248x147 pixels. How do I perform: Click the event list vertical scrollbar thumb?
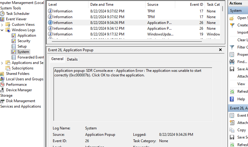(x=223, y=8)
